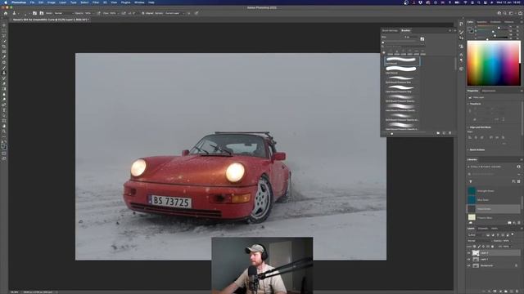Viewport: 524px width, 294px height.
Task: Select the Eraser tool
Action: 4,83
